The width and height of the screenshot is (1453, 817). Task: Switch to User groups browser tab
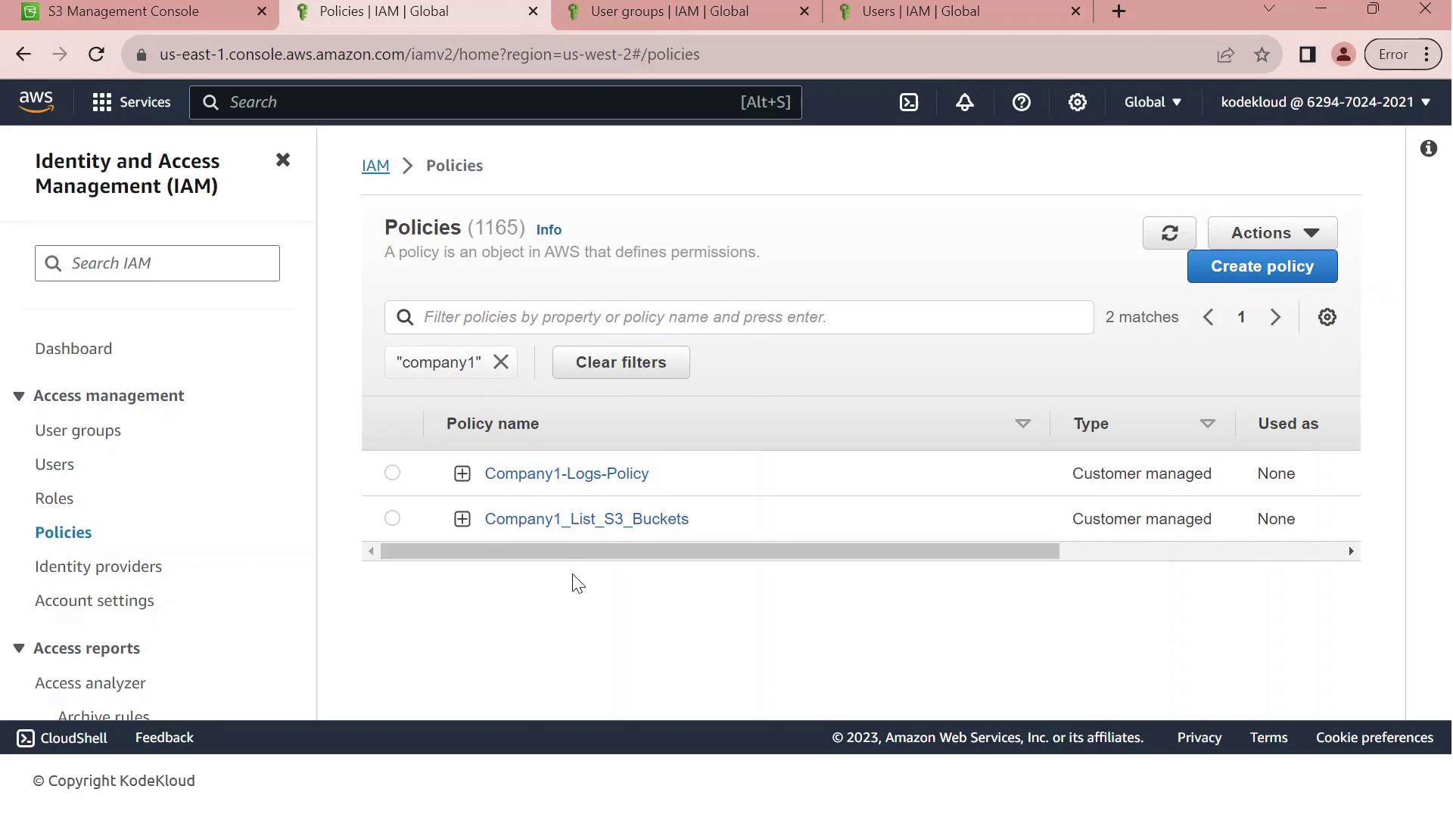[x=670, y=11]
